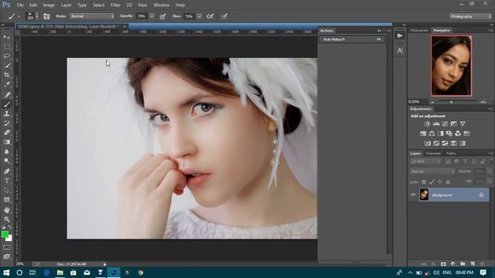Add a Levels adjustment
Viewport: 495px width, 278px height.
tap(436, 124)
